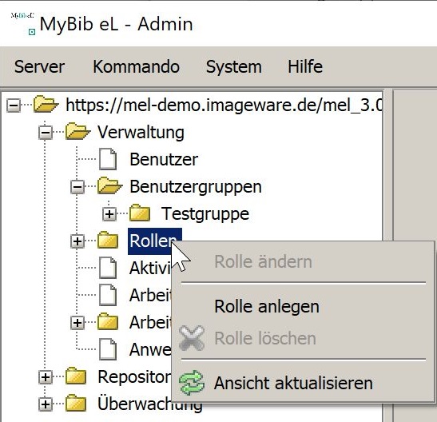Collapse the Benutzergruppen node

[77, 187]
